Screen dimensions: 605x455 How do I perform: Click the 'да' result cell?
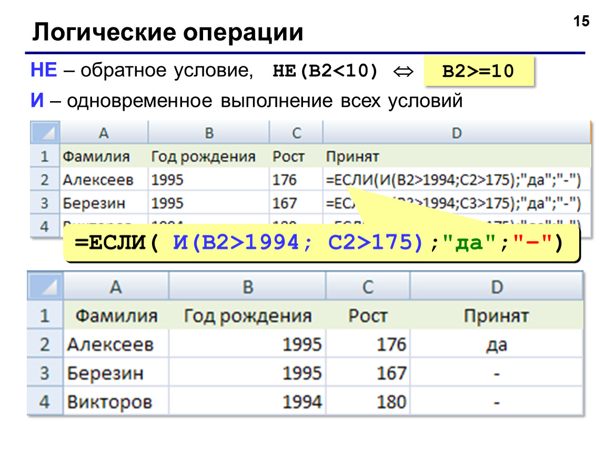coord(496,344)
